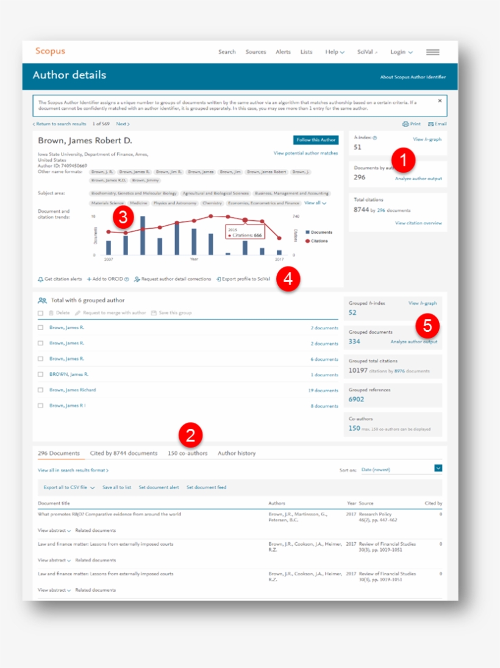The height and width of the screenshot is (668, 500).
Task: Check the box for Brown, James Richard
Action: pos(40,390)
